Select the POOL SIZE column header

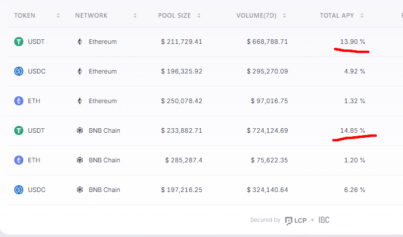174,15
